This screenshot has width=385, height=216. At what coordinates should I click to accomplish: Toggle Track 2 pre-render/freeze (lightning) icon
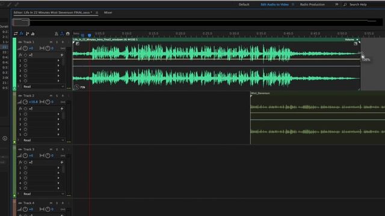tap(62, 109)
